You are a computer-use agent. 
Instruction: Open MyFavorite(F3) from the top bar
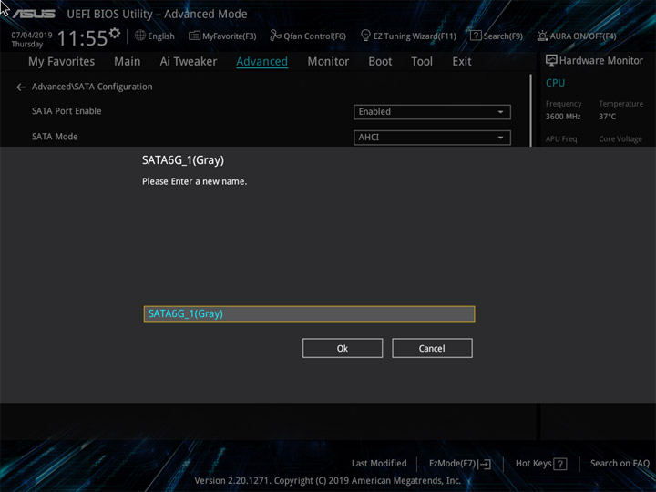click(x=222, y=36)
